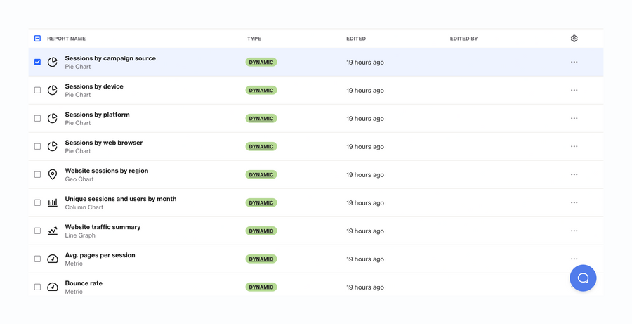Open the Sessions by web browser report
The width and height of the screenshot is (632, 324).
[104, 143]
